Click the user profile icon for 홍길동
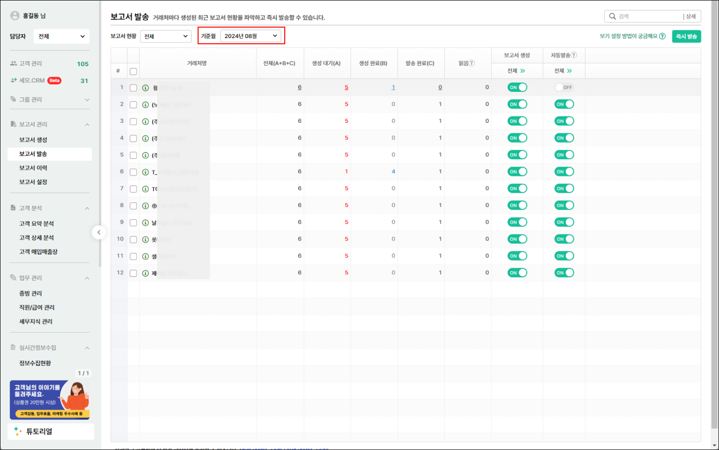The image size is (719, 450). click(15, 16)
